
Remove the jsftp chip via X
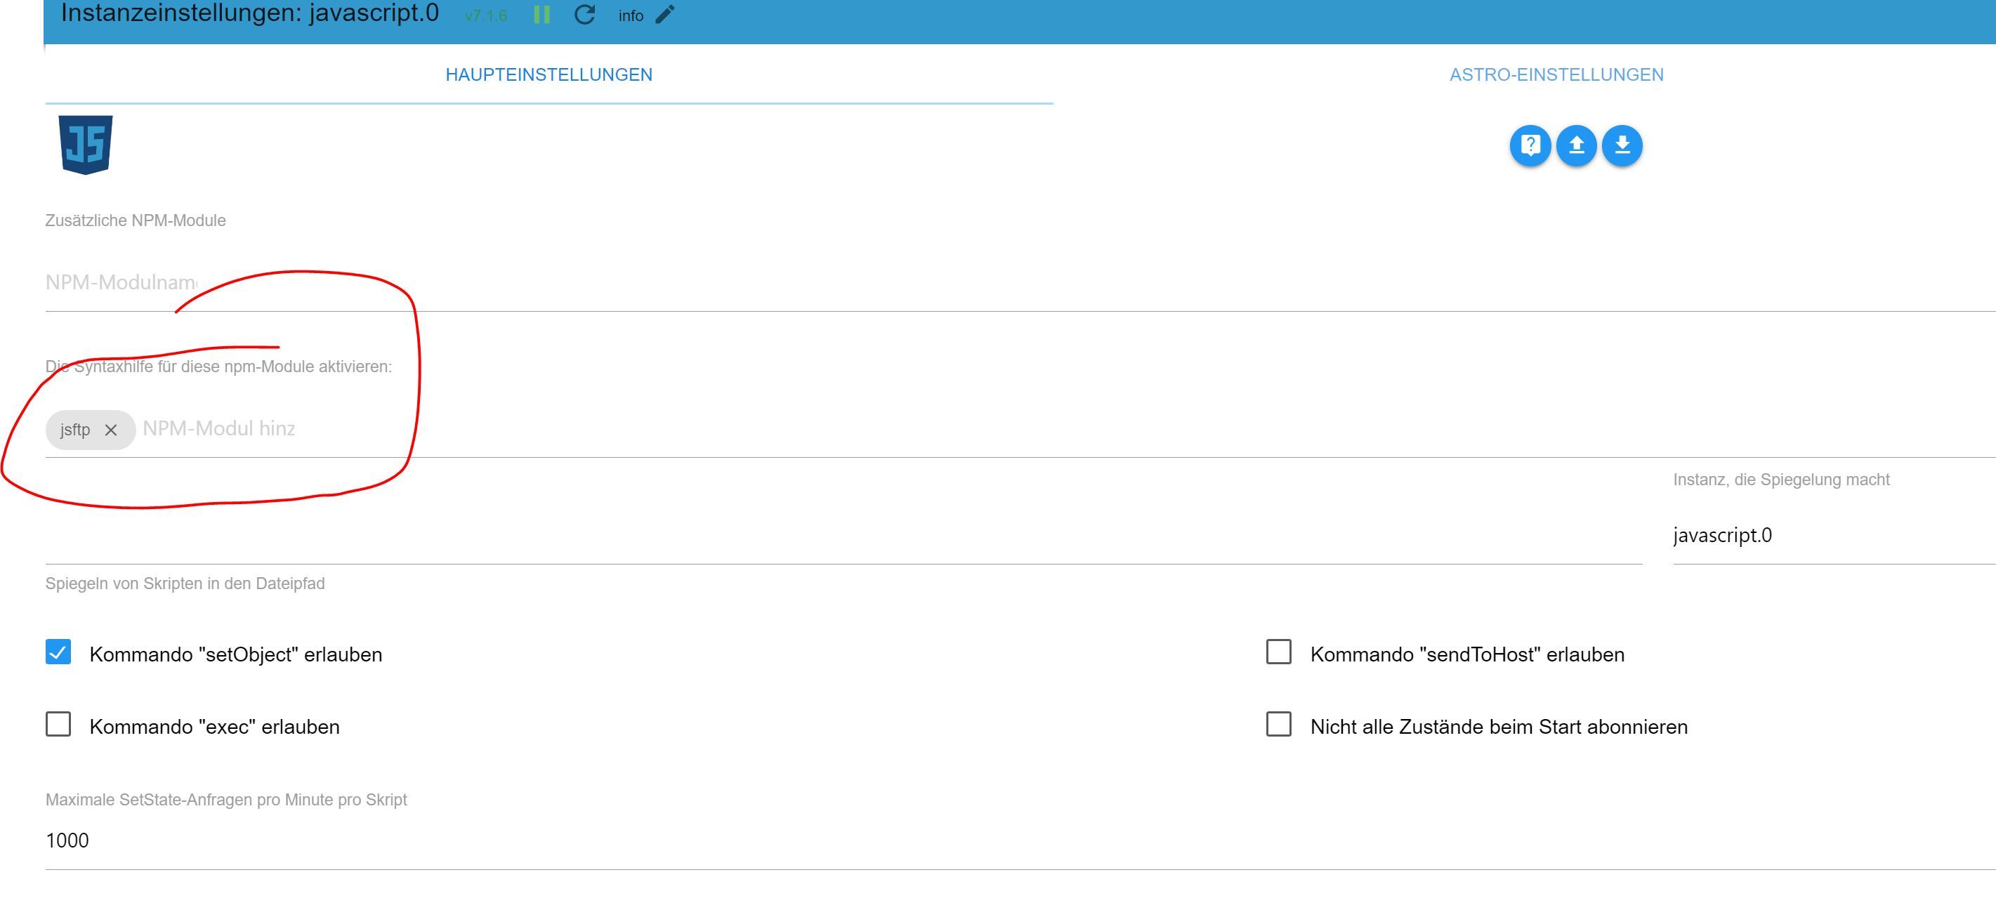111,430
